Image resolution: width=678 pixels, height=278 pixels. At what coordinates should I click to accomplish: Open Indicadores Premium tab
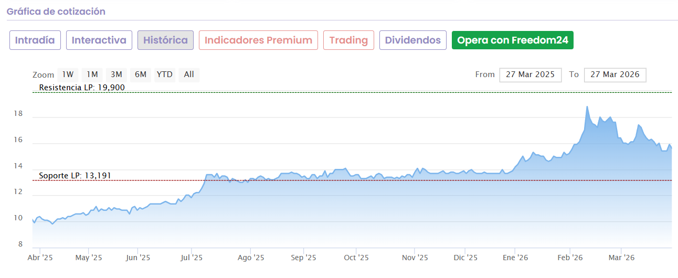(258, 40)
